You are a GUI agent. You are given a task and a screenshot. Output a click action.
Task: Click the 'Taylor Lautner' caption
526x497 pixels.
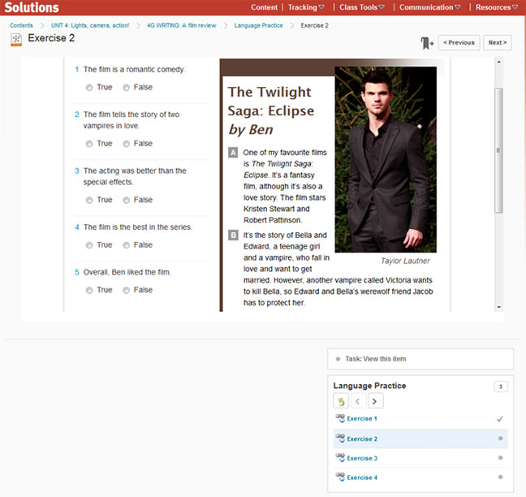tap(405, 261)
